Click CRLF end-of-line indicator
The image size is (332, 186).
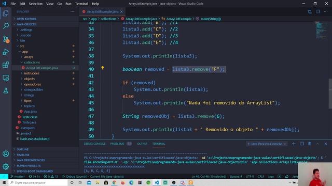pos(261,177)
